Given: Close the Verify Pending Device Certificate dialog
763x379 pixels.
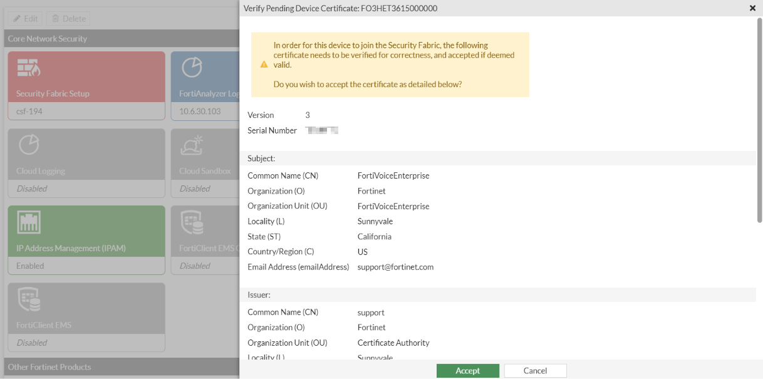Looking at the screenshot, I should 752,8.
